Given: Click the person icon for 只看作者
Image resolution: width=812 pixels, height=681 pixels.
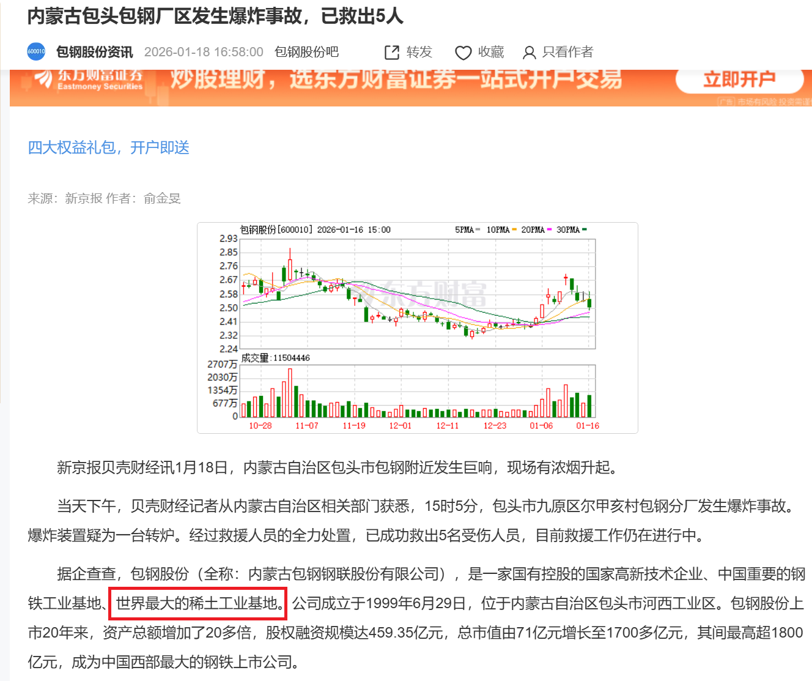Looking at the screenshot, I should 529,53.
